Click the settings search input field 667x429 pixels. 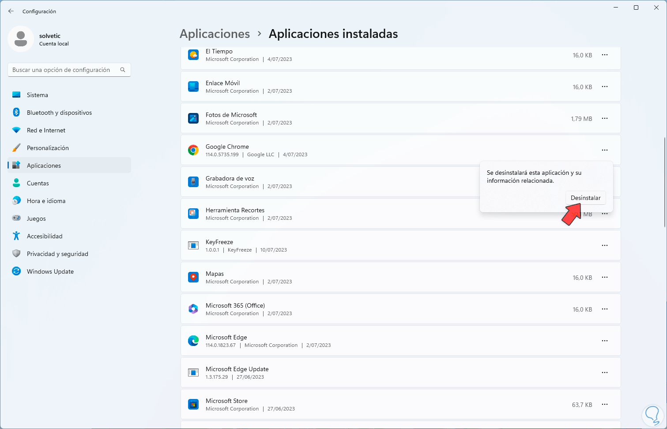point(69,70)
